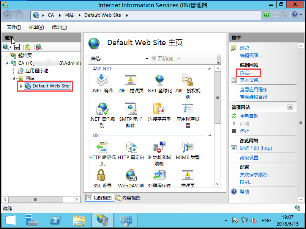Click the 绑定... link
The image size is (306, 229).
coord(246,72)
